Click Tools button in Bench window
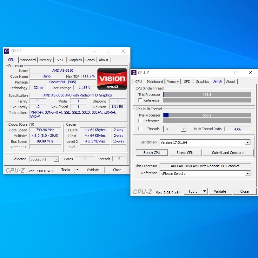258x258 pixels. pyautogui.click(x=193, y=191)
